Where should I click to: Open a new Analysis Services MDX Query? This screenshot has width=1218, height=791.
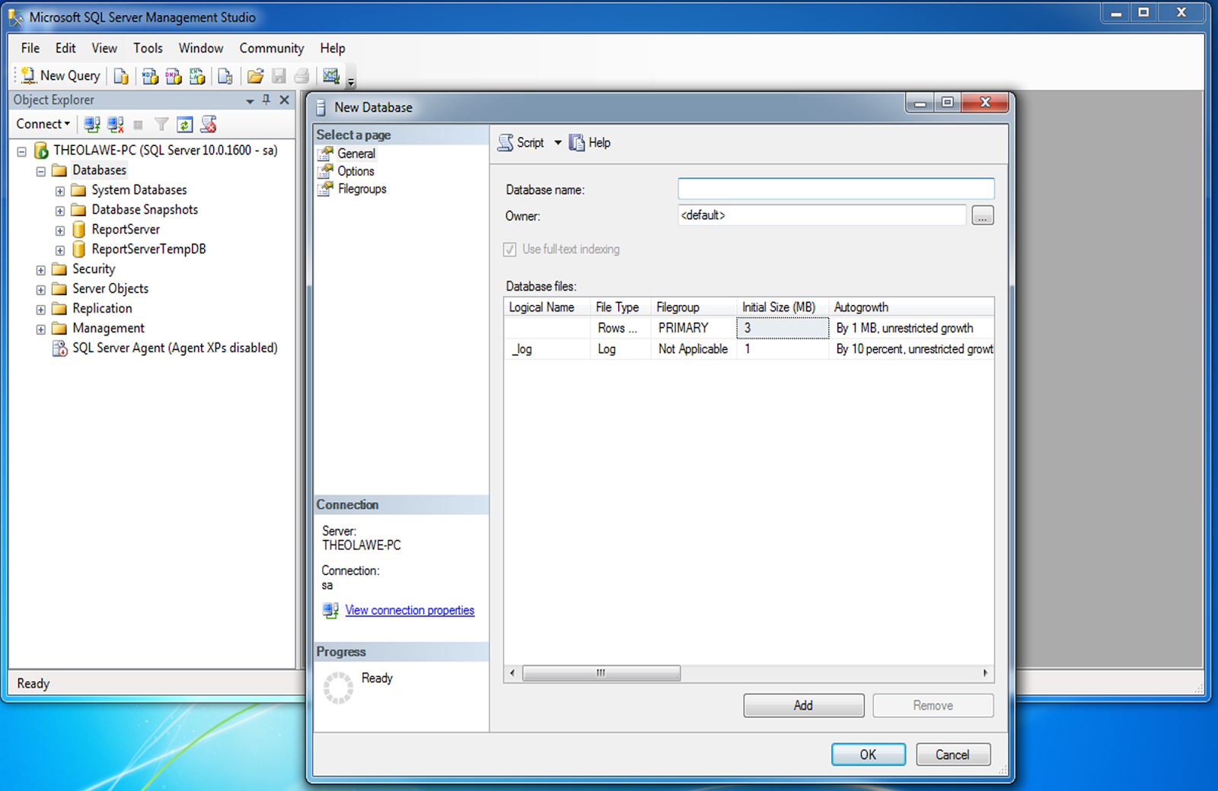(150, 76)
